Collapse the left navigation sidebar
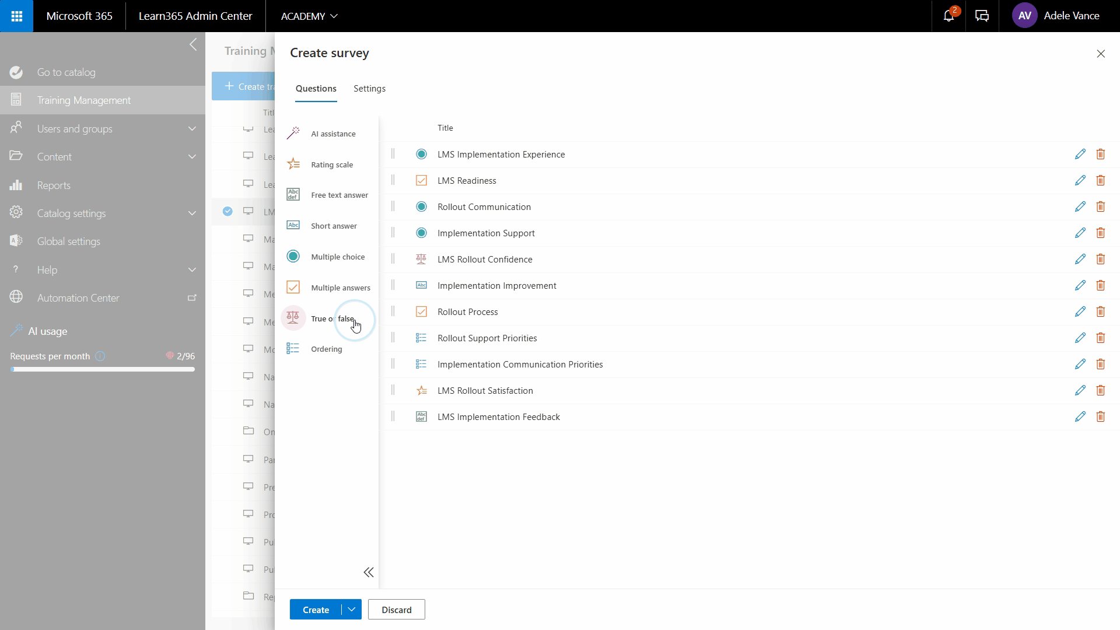Screen dimensions: 1120x630 tap(193, 45)
